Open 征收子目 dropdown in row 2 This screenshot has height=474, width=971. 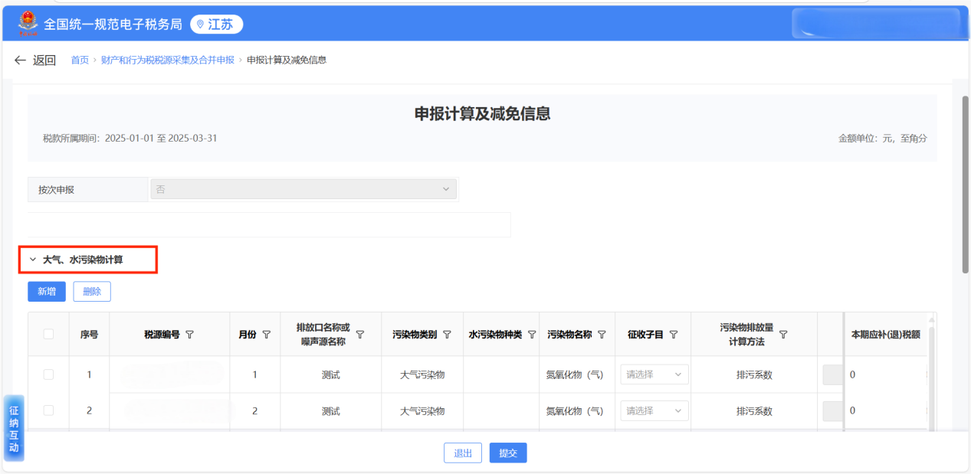click(654, 410)
